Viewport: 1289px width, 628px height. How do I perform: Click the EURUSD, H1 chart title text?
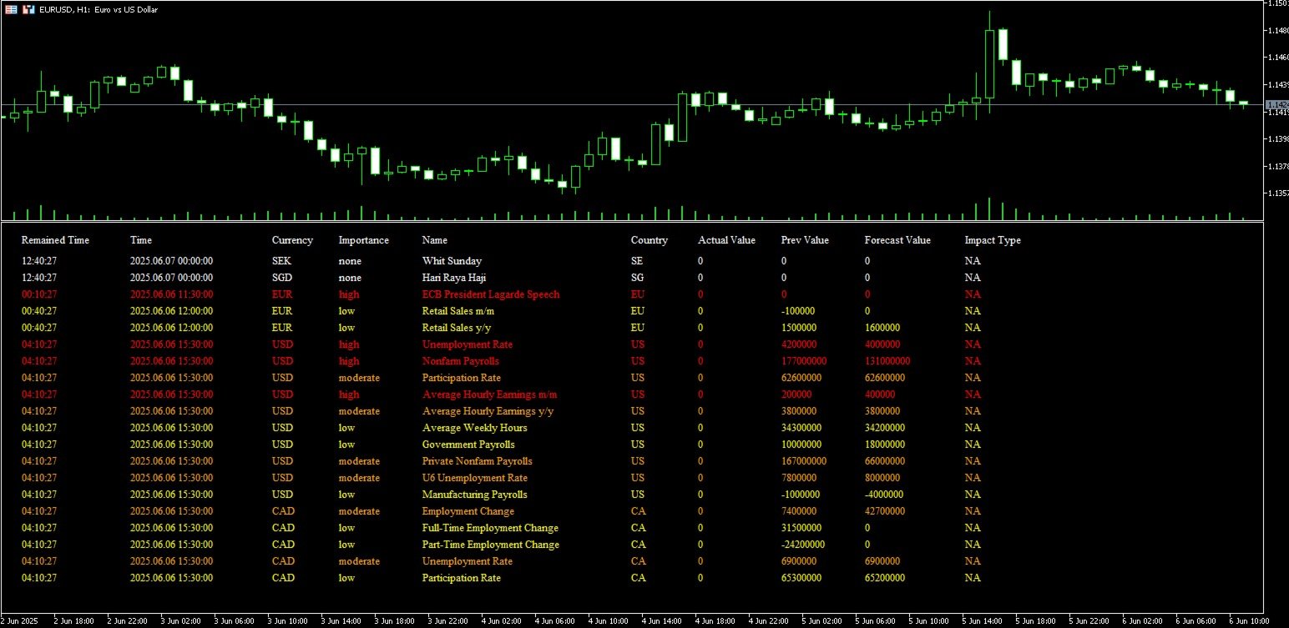99,9
